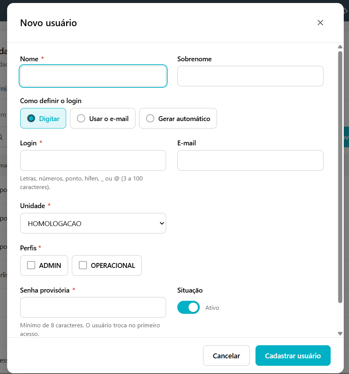Click the 'Perfis' label
Image resolution: width=349 pixels, height=374 pixels.
coord(28,248)
